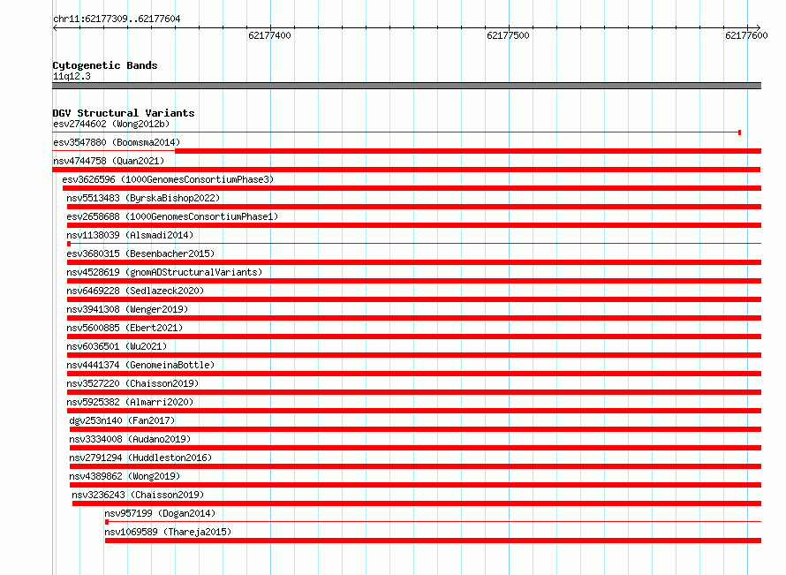
Task: Click the Cytogenetic Bands track title
Action: point(105,65)
